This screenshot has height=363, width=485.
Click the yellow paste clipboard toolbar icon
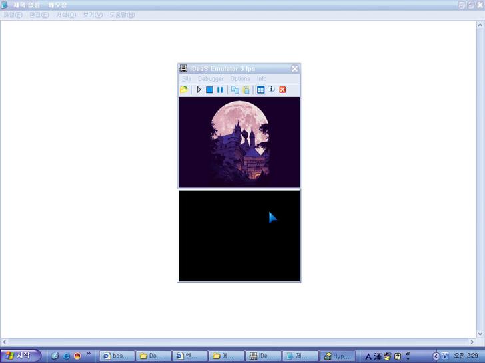pyautogui.click(x=246, y=90)
